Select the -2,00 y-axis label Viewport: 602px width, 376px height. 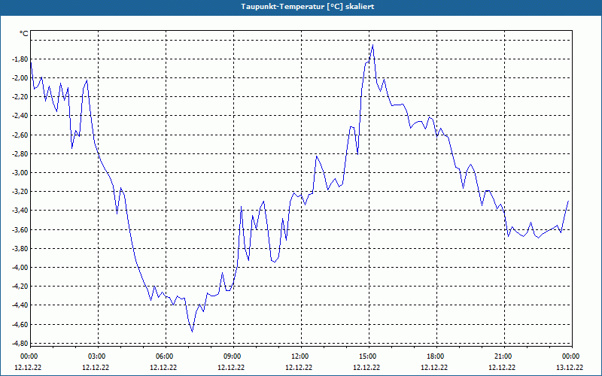point(20,78)
